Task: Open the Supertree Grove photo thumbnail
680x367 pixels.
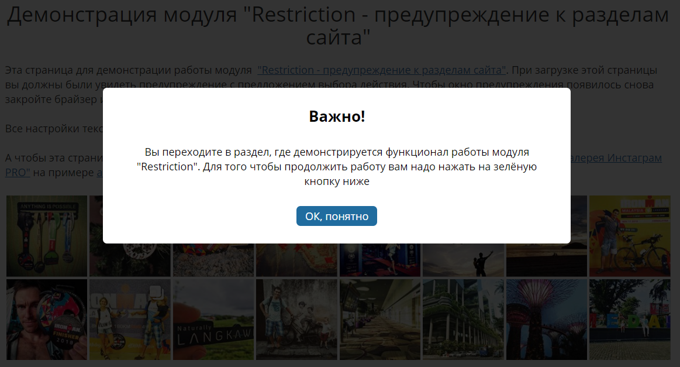Action: pos(546,320)
